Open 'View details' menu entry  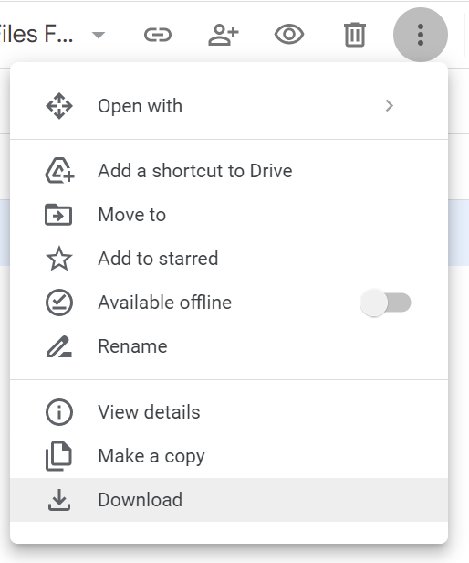click(229, 412)
